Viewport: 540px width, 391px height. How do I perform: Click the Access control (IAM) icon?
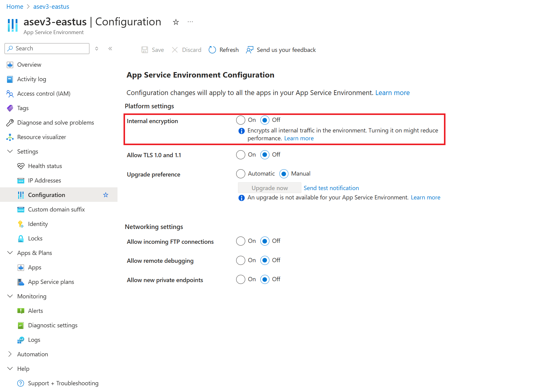coord(10,94)
